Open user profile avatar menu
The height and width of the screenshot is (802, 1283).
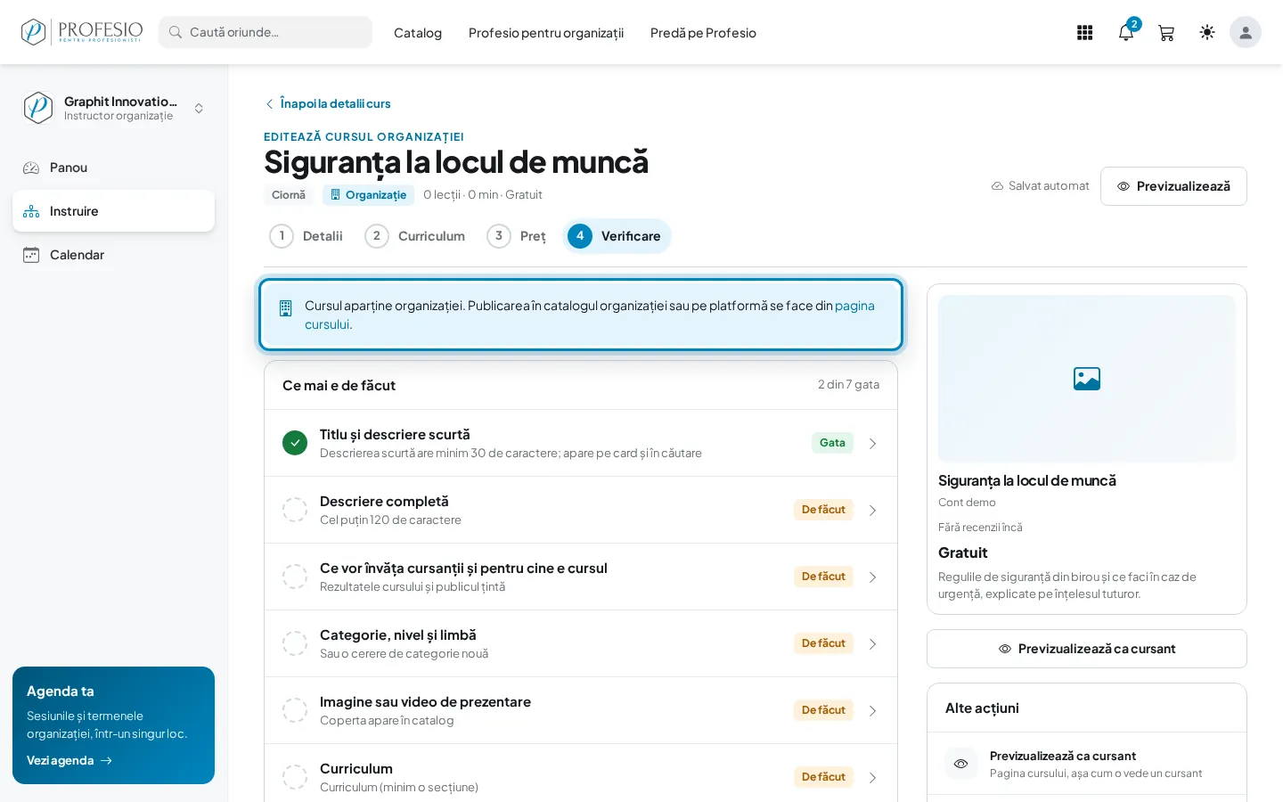click(1246, 33)
